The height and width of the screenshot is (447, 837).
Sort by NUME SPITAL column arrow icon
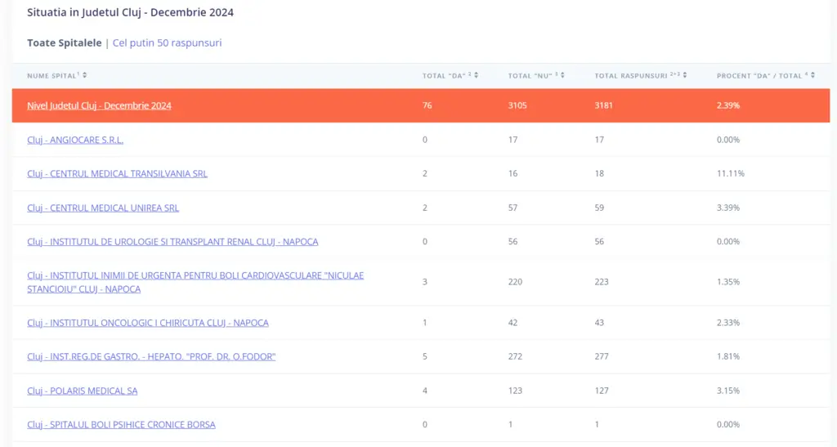85,75
